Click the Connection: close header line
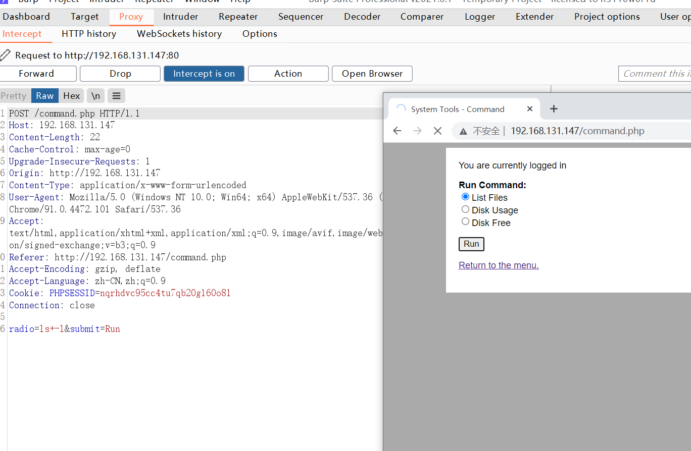This screenshot has height=451, width=691. pyautogui.click(x=52, y=305)
